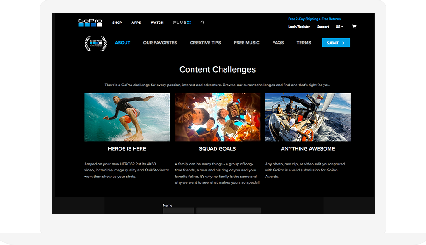Click the Name field label
The image size is (426, 245).
click(x=168, y=205)
